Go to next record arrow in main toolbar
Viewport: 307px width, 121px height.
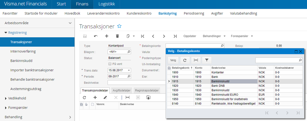(x=164, y=36)
